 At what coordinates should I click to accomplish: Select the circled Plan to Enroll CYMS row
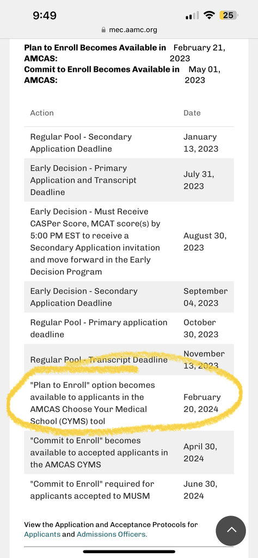(129, 403)
